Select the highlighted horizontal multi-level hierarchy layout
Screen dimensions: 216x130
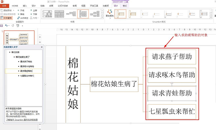pyautogui.click(x=83, y=14)
